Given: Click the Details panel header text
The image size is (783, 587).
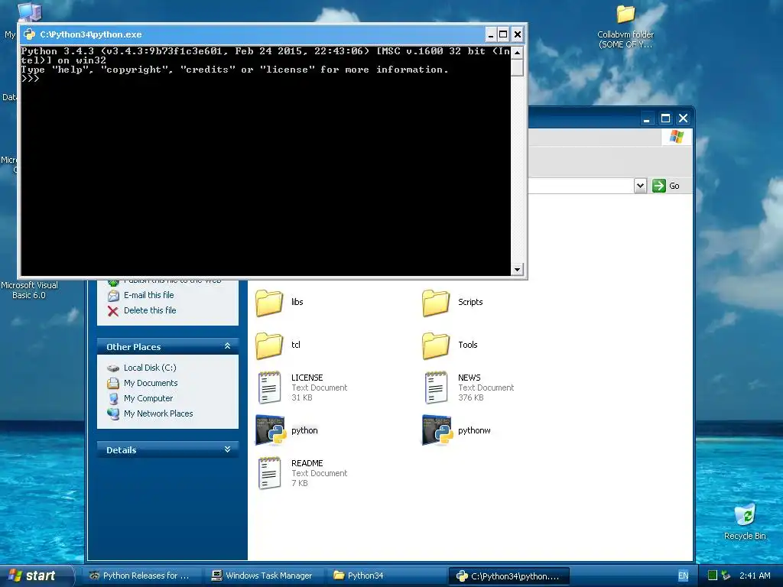Looking at the screenshot, I should click(122, 450).
